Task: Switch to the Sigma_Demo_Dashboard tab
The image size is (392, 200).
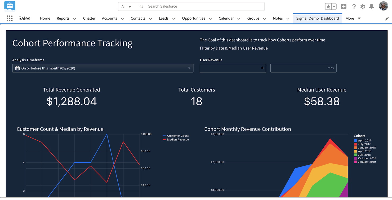Action: pyautogui.click(x=317, y=18)
